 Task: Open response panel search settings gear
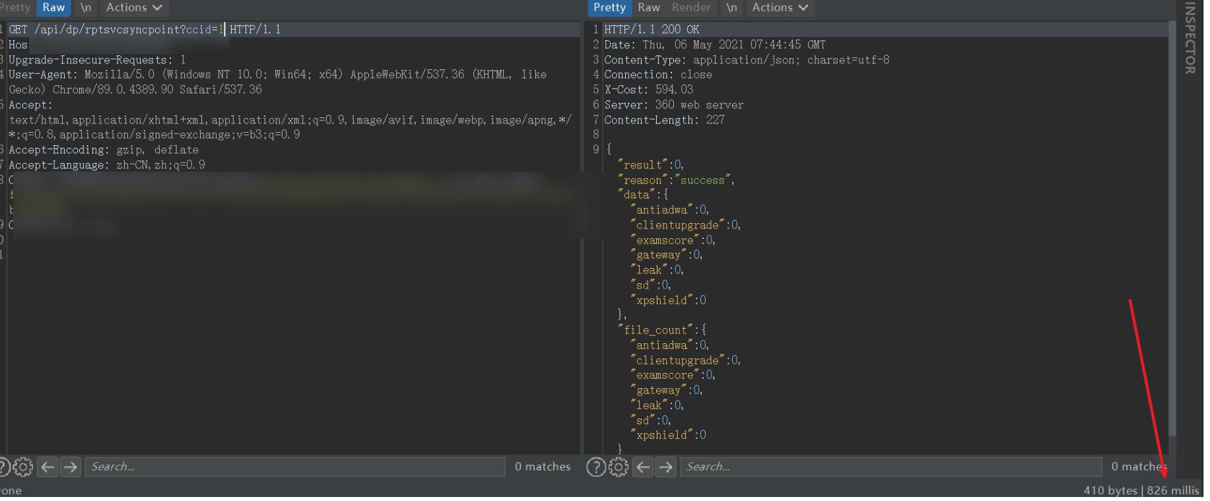pos(619,467)
